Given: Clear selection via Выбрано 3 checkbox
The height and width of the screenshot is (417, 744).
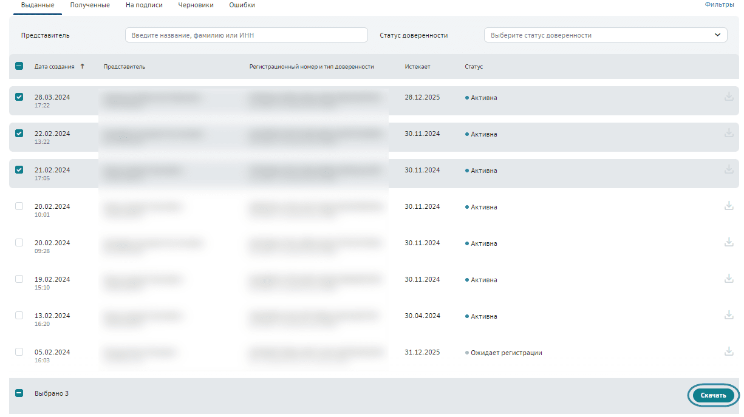Looking at the screenshot, I should [x=19, y=393].
